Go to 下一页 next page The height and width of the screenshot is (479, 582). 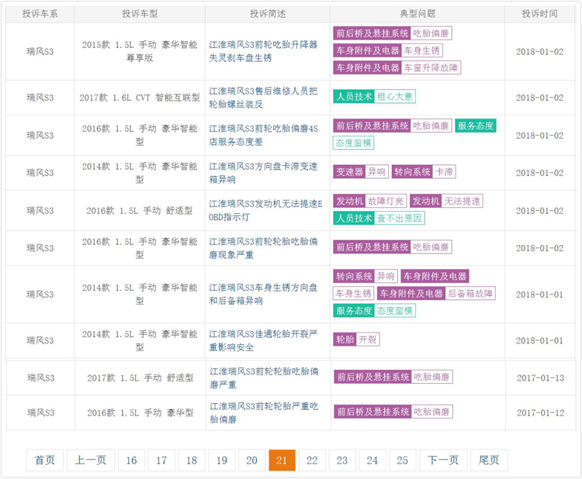pos(444,460)
